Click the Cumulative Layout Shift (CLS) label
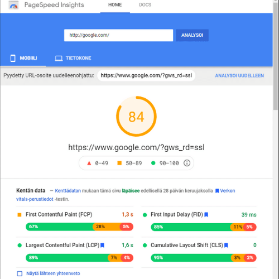Screen dimensions: 279x279 (x=187, y=246)
